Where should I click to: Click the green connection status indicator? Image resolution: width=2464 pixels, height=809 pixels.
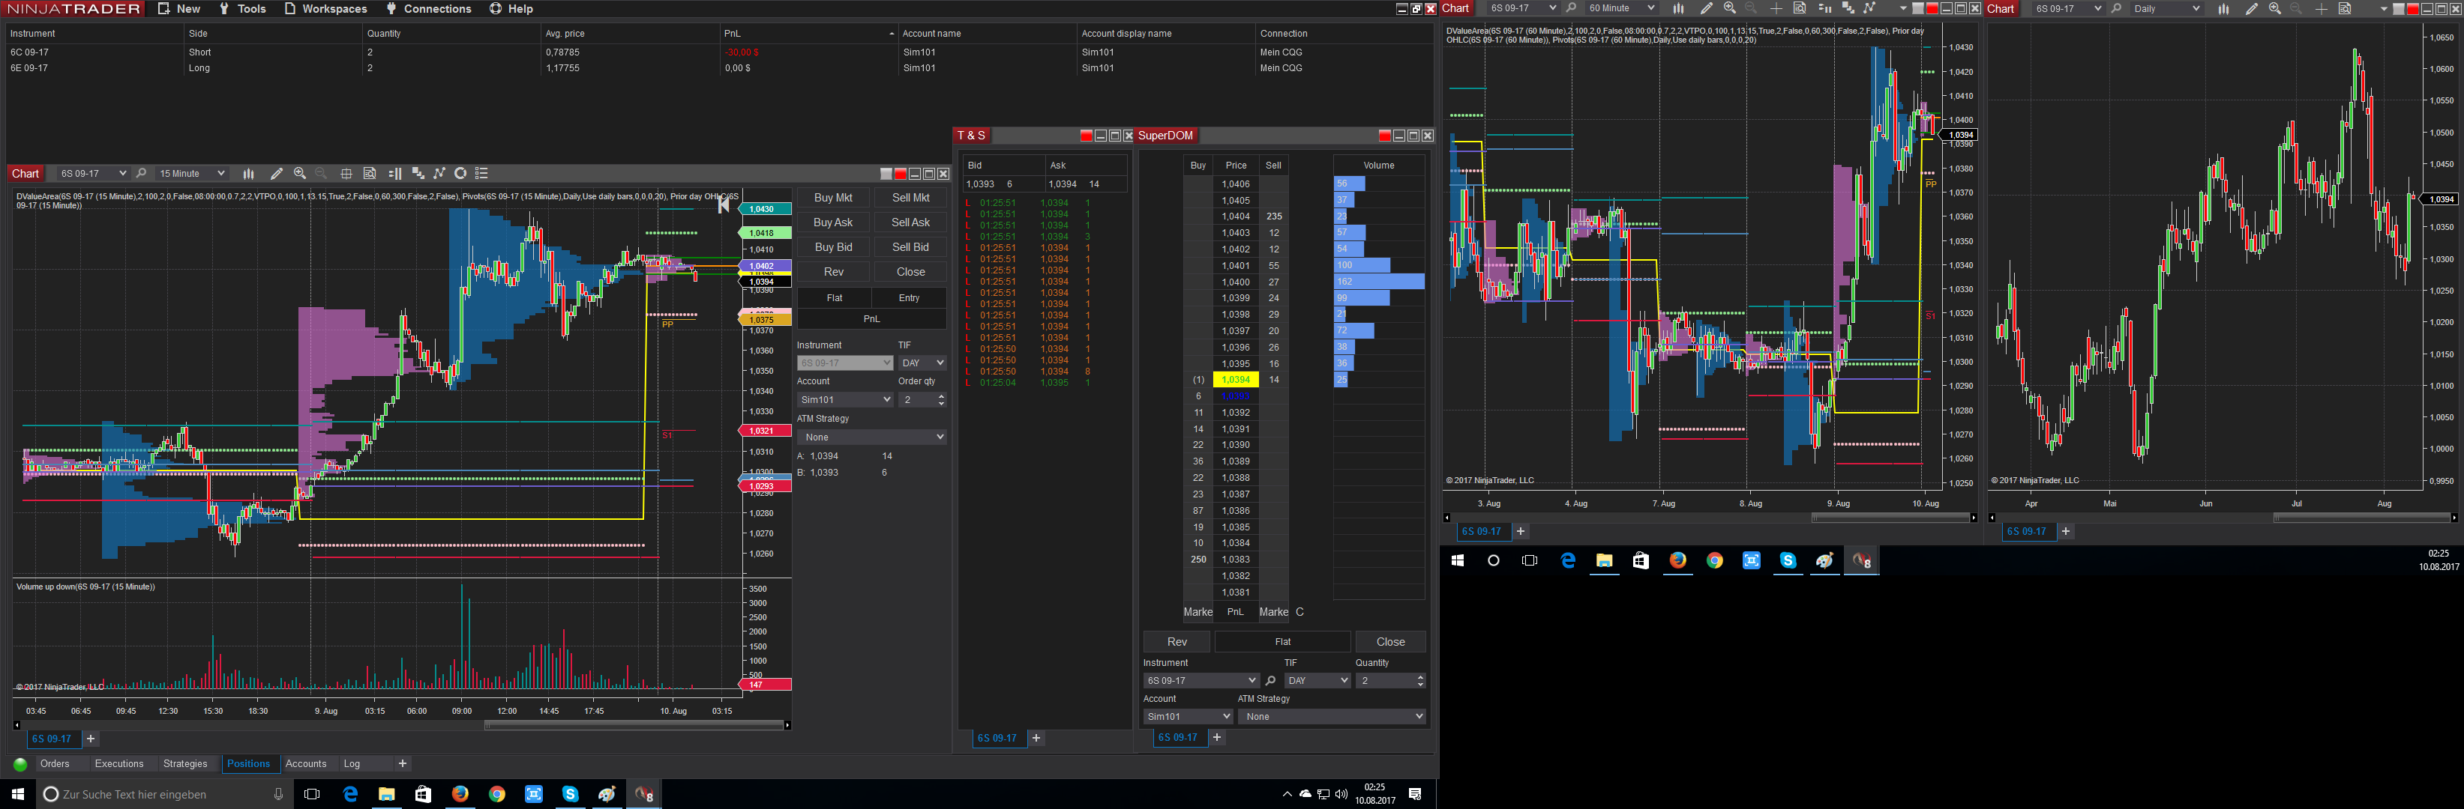click(x=20, y=764)
